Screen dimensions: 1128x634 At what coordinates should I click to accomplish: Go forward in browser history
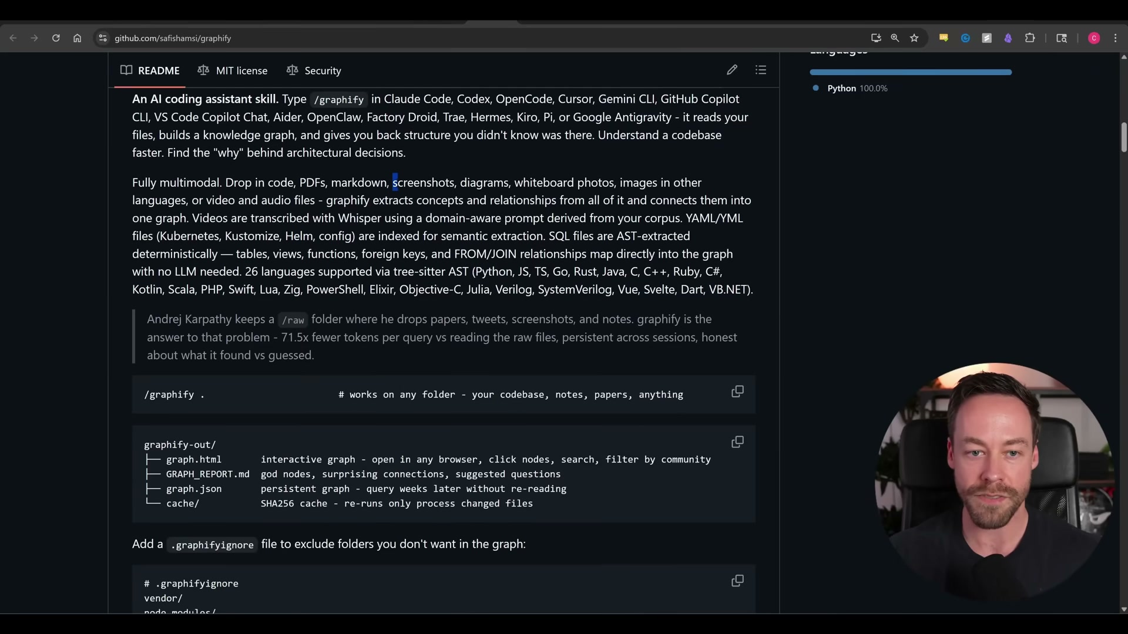point(34,38)
